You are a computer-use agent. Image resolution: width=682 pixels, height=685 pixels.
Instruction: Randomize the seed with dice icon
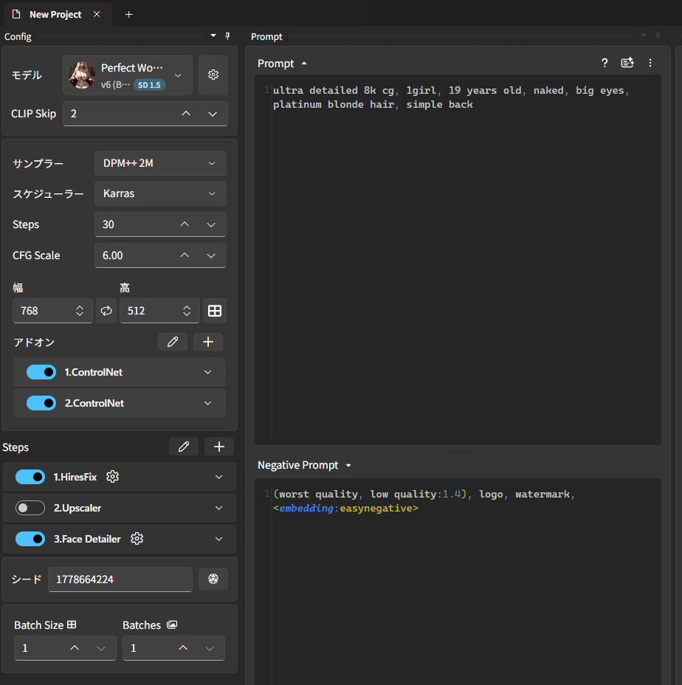(213, 579)
